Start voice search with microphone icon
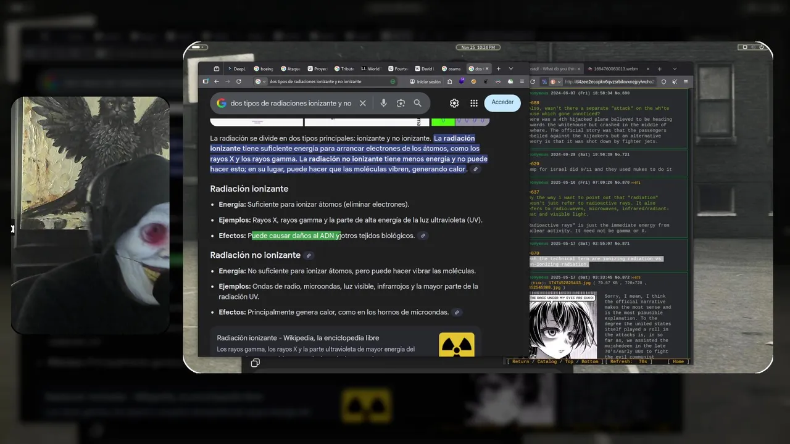Image resolution: width=790 pixels, height=444 pixels. pos(383,103)
